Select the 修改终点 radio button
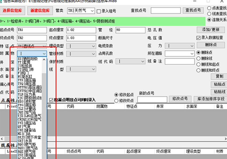 pyautogui.click(x=116, y=101)
